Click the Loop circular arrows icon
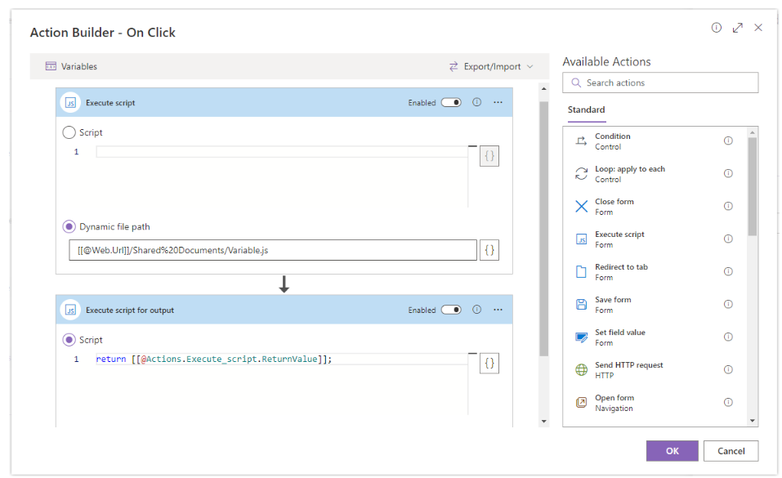 (x=581, y=174)
